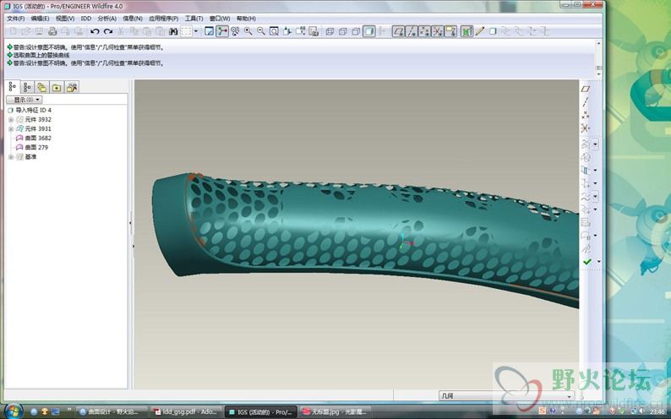The width and height of the screenshot is (671, 419).
Task: Toggle datum points display in toolbar
Action: (x=424, y=31)
